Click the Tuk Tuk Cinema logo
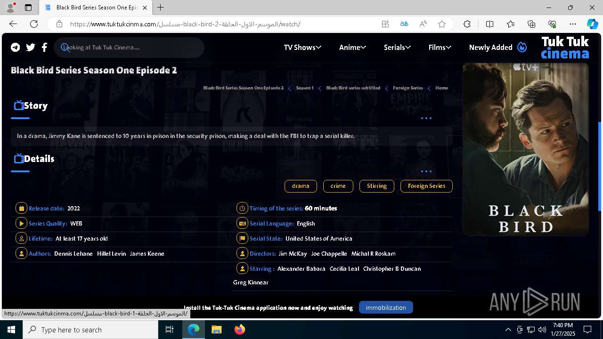This screenshot has width=603, height=339. (565, 48)
